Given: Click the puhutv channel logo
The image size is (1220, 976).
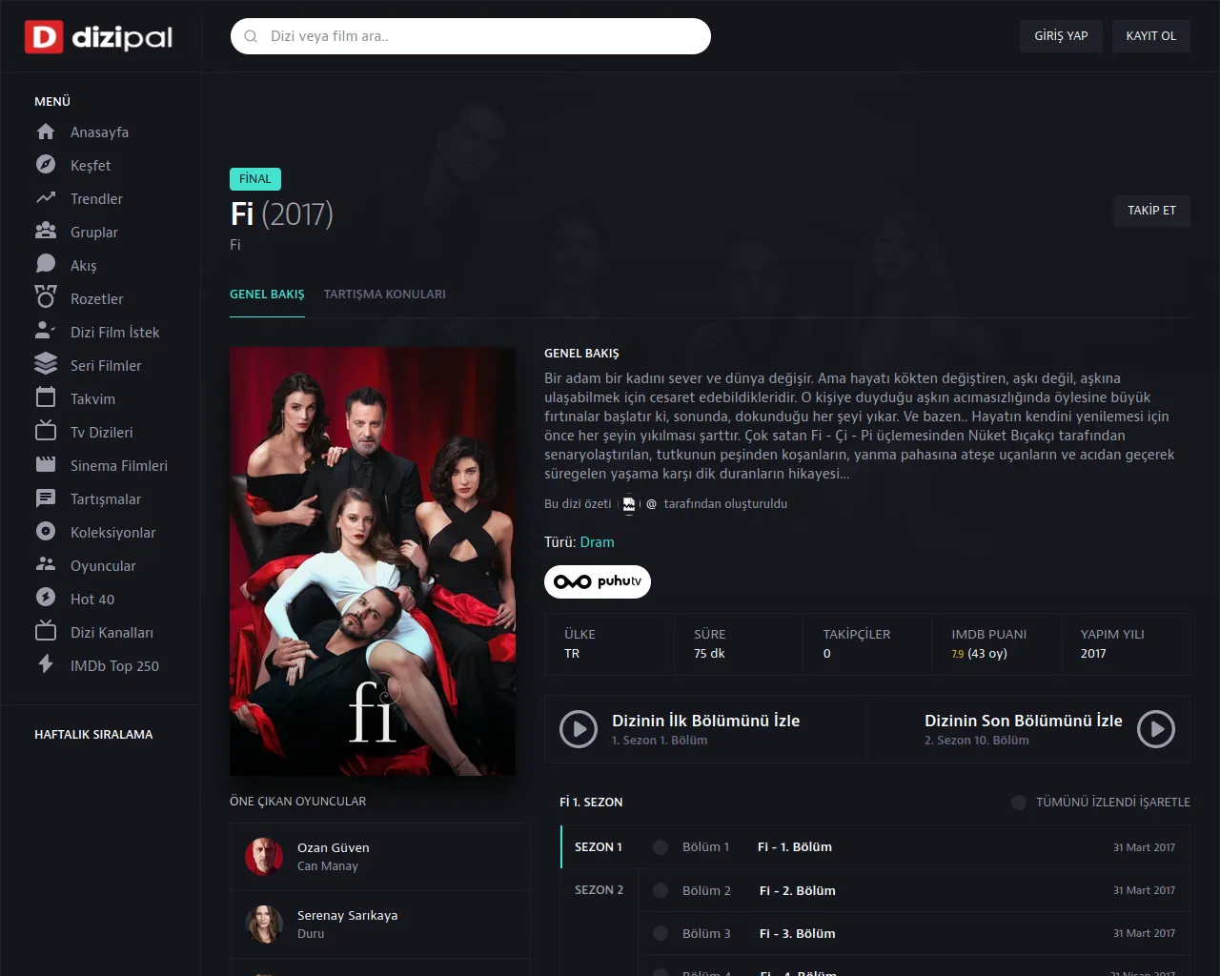Looking at the screenshot, I should click(x=598, y=581).
